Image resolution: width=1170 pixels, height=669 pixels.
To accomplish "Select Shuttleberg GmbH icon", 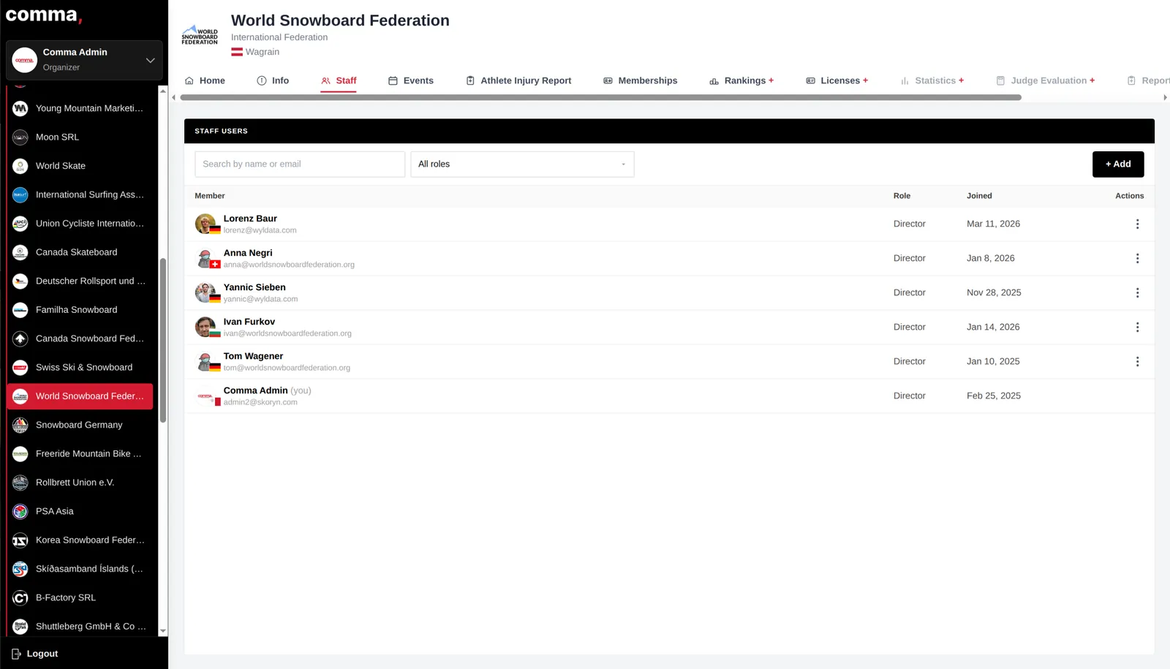I will (x=20, y=627).
